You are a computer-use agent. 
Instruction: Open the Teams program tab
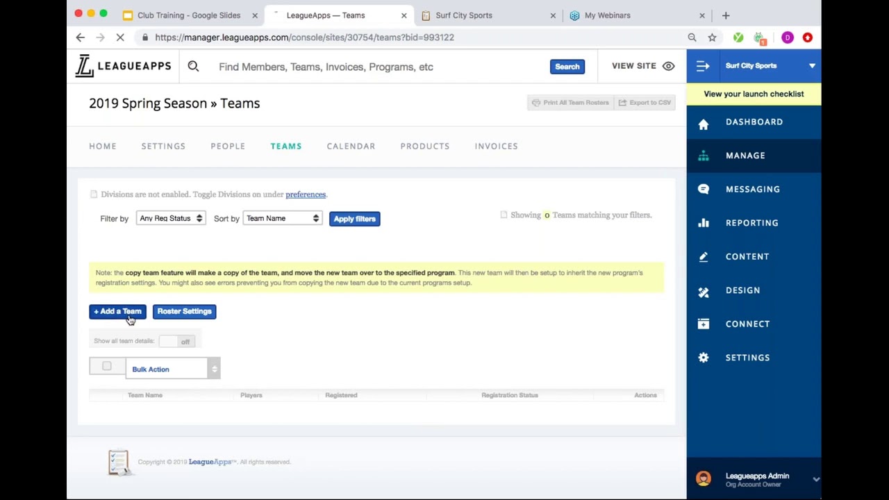(286, 146)
